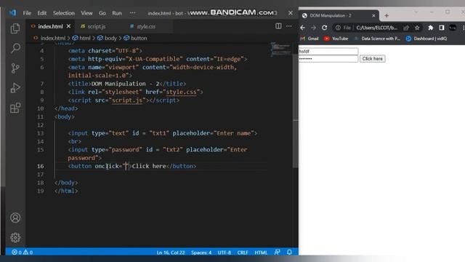Click the closing </html> tag line

66,191
